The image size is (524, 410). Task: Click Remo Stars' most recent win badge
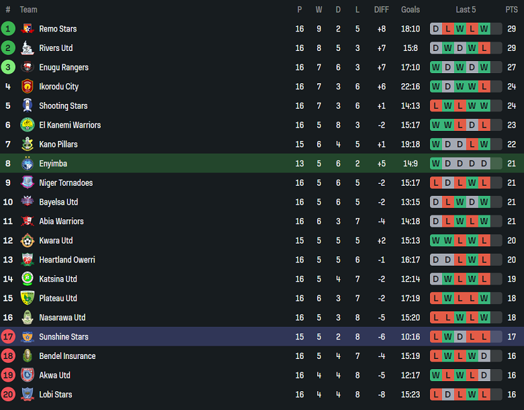[x=484, y=29]
